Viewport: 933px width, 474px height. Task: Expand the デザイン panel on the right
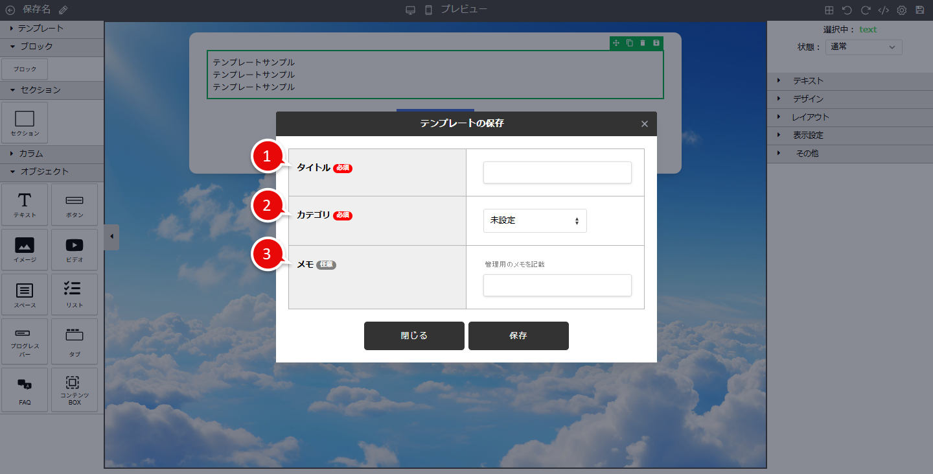click(808, 99)
